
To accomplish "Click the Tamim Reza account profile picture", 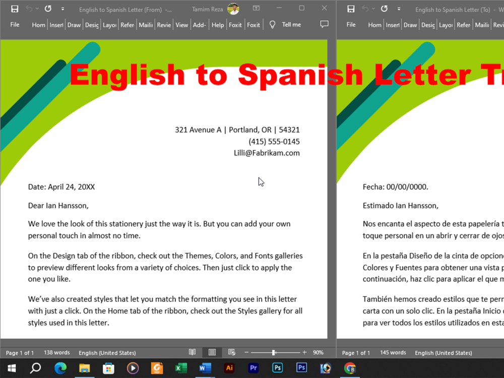I will (x=233, y=9).
